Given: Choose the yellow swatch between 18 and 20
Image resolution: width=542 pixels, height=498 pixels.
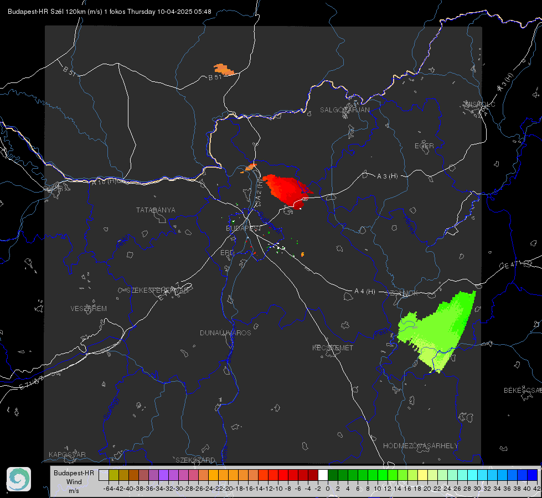Looking at the screenshot, I should tap(423, 475).
